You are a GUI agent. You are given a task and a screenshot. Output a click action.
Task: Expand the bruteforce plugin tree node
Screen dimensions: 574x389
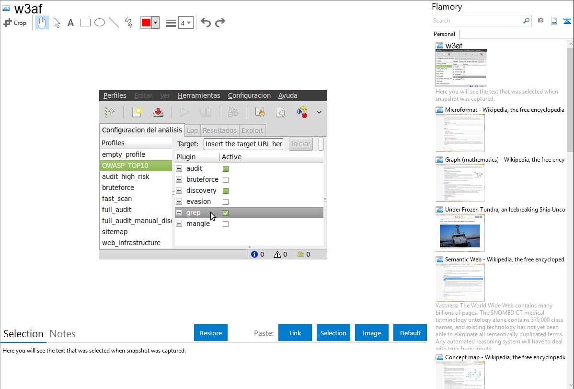point(179,180)
